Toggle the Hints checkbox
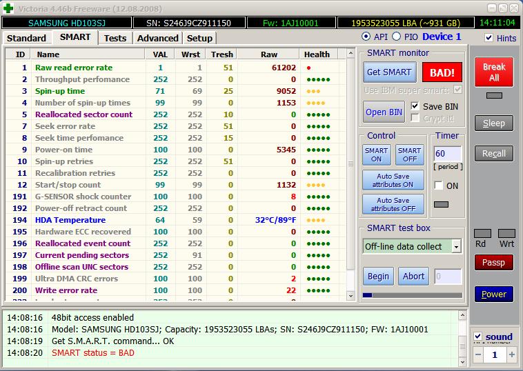This screenshot has width=523, height=371. [x=489, y=38]
